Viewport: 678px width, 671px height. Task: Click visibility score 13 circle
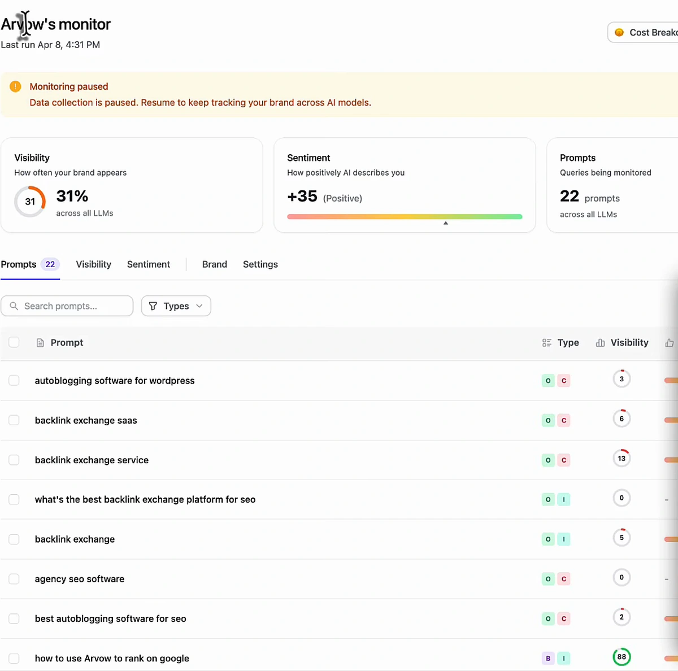point(621,458)
